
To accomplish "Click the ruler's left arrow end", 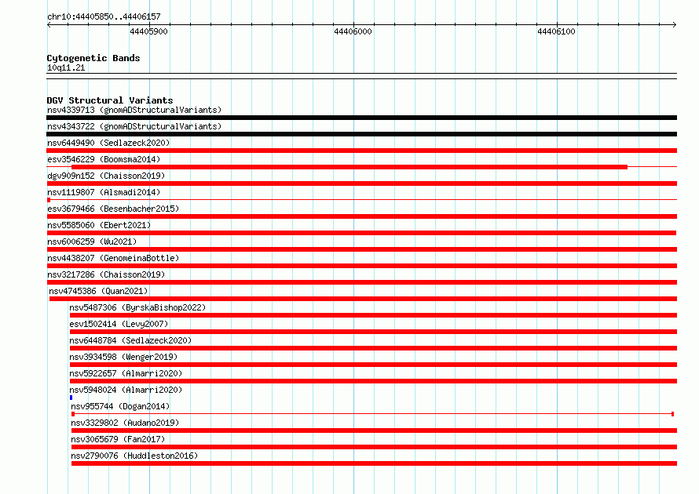I will pyautogui.click(x=49, y=24).
